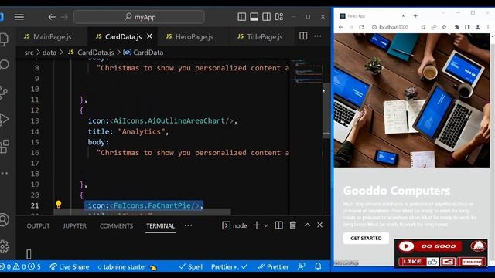Open Source Control in activity bar

(x=4, y=93)
